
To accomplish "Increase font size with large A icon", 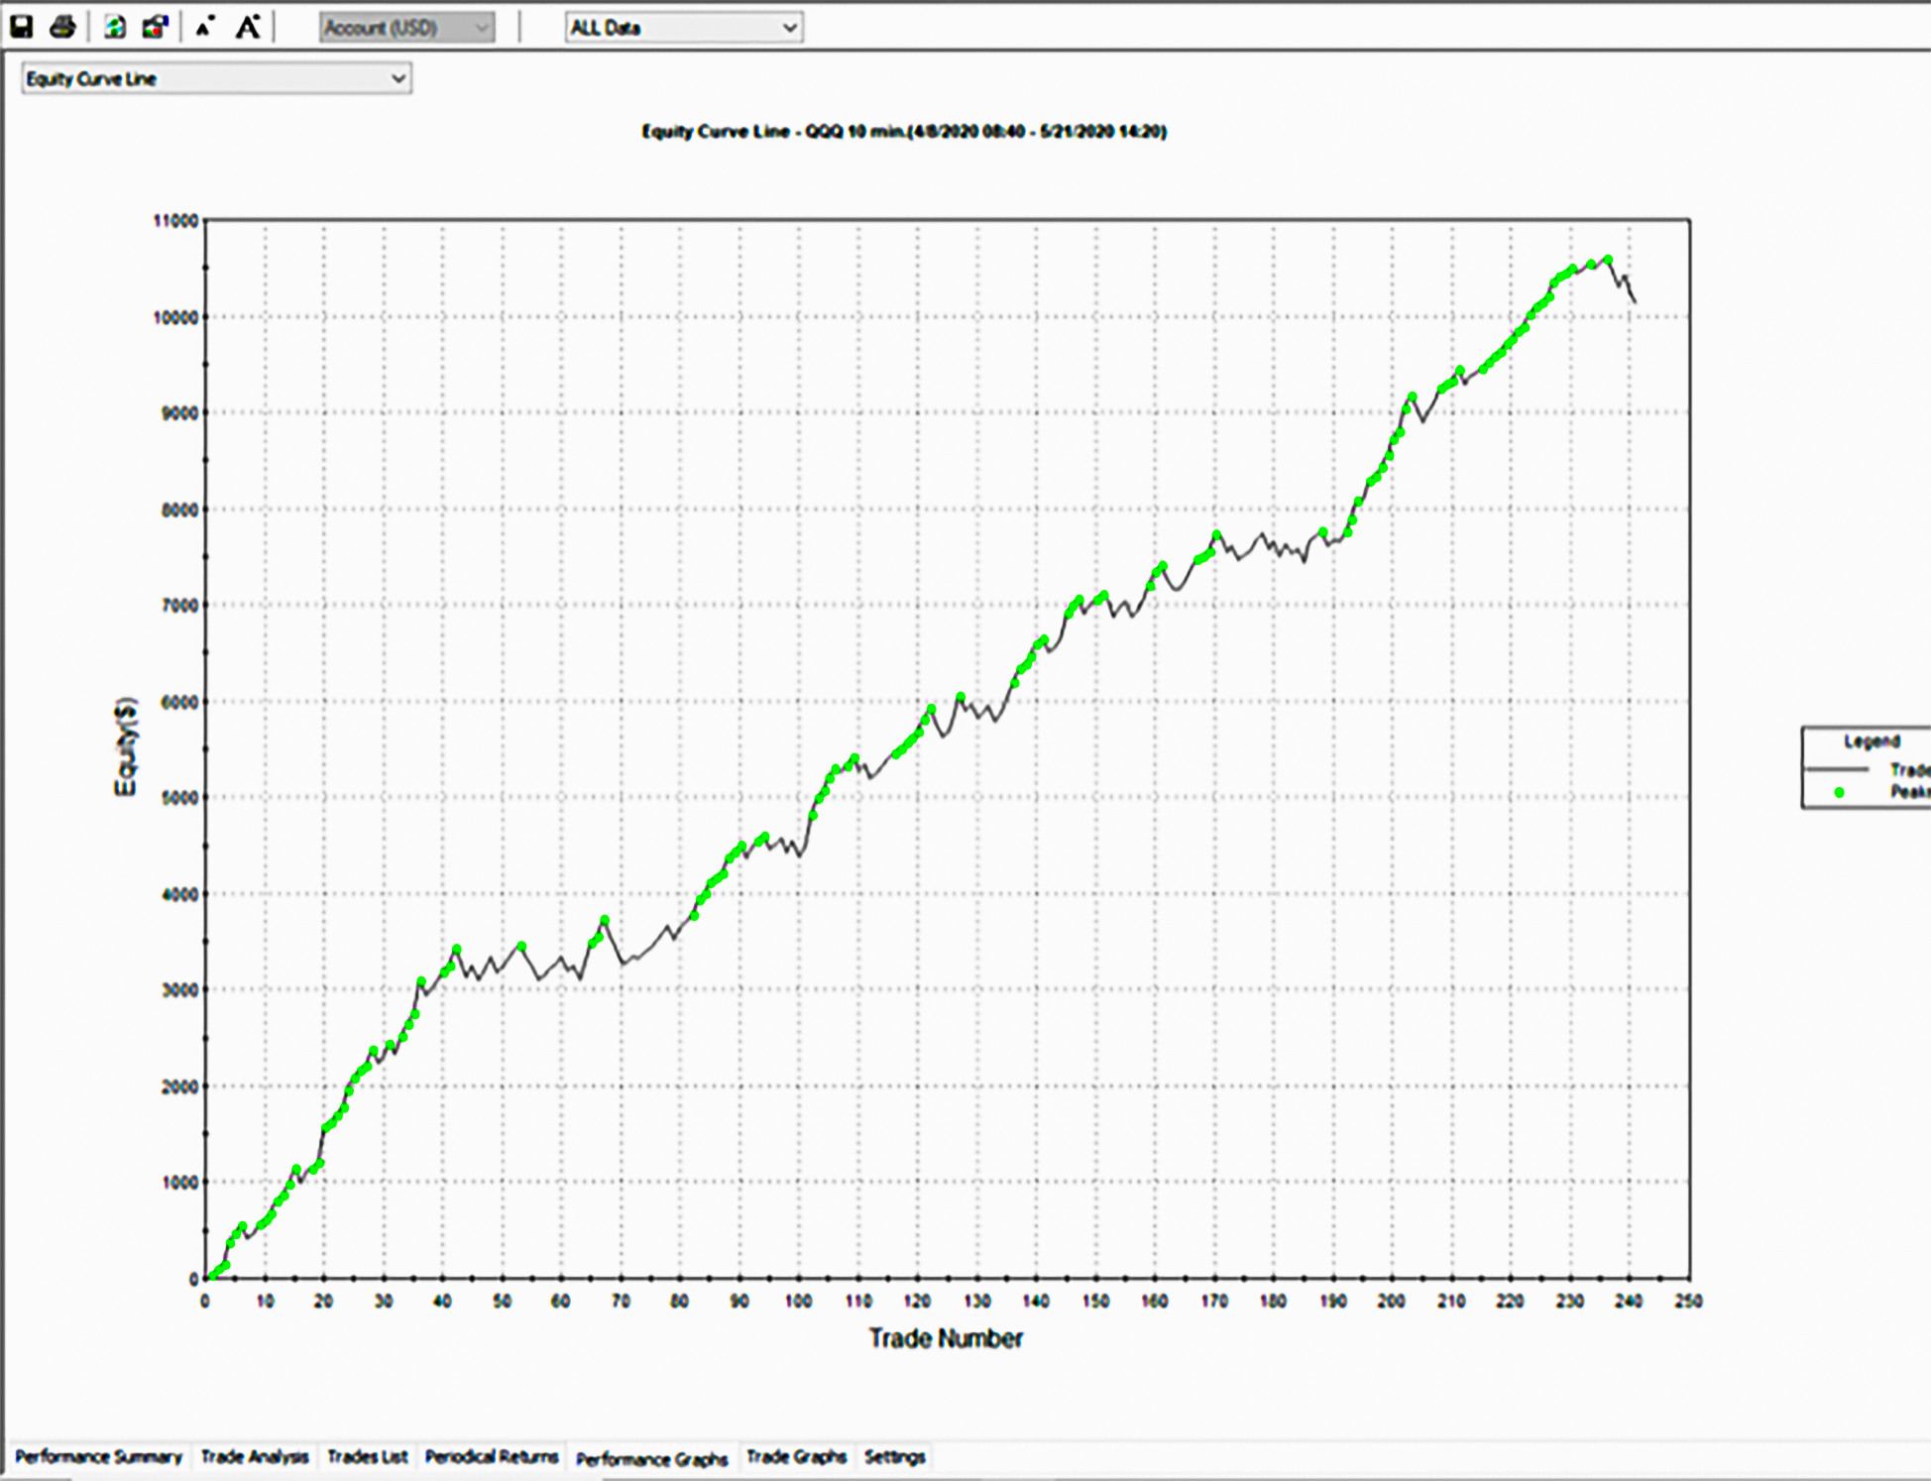I will [248, 27].
